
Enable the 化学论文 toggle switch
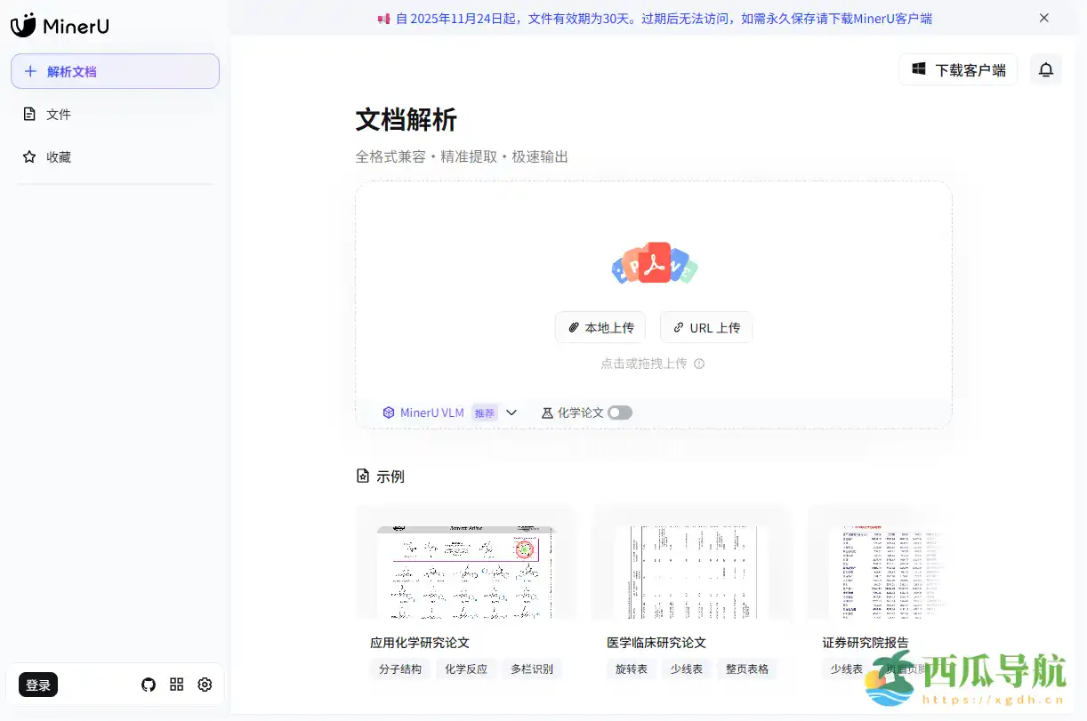click(x=620, y=412)
